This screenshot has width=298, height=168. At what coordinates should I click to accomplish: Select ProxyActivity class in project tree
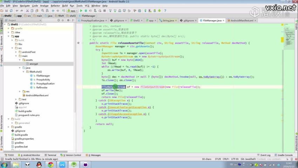pos(43,79)
